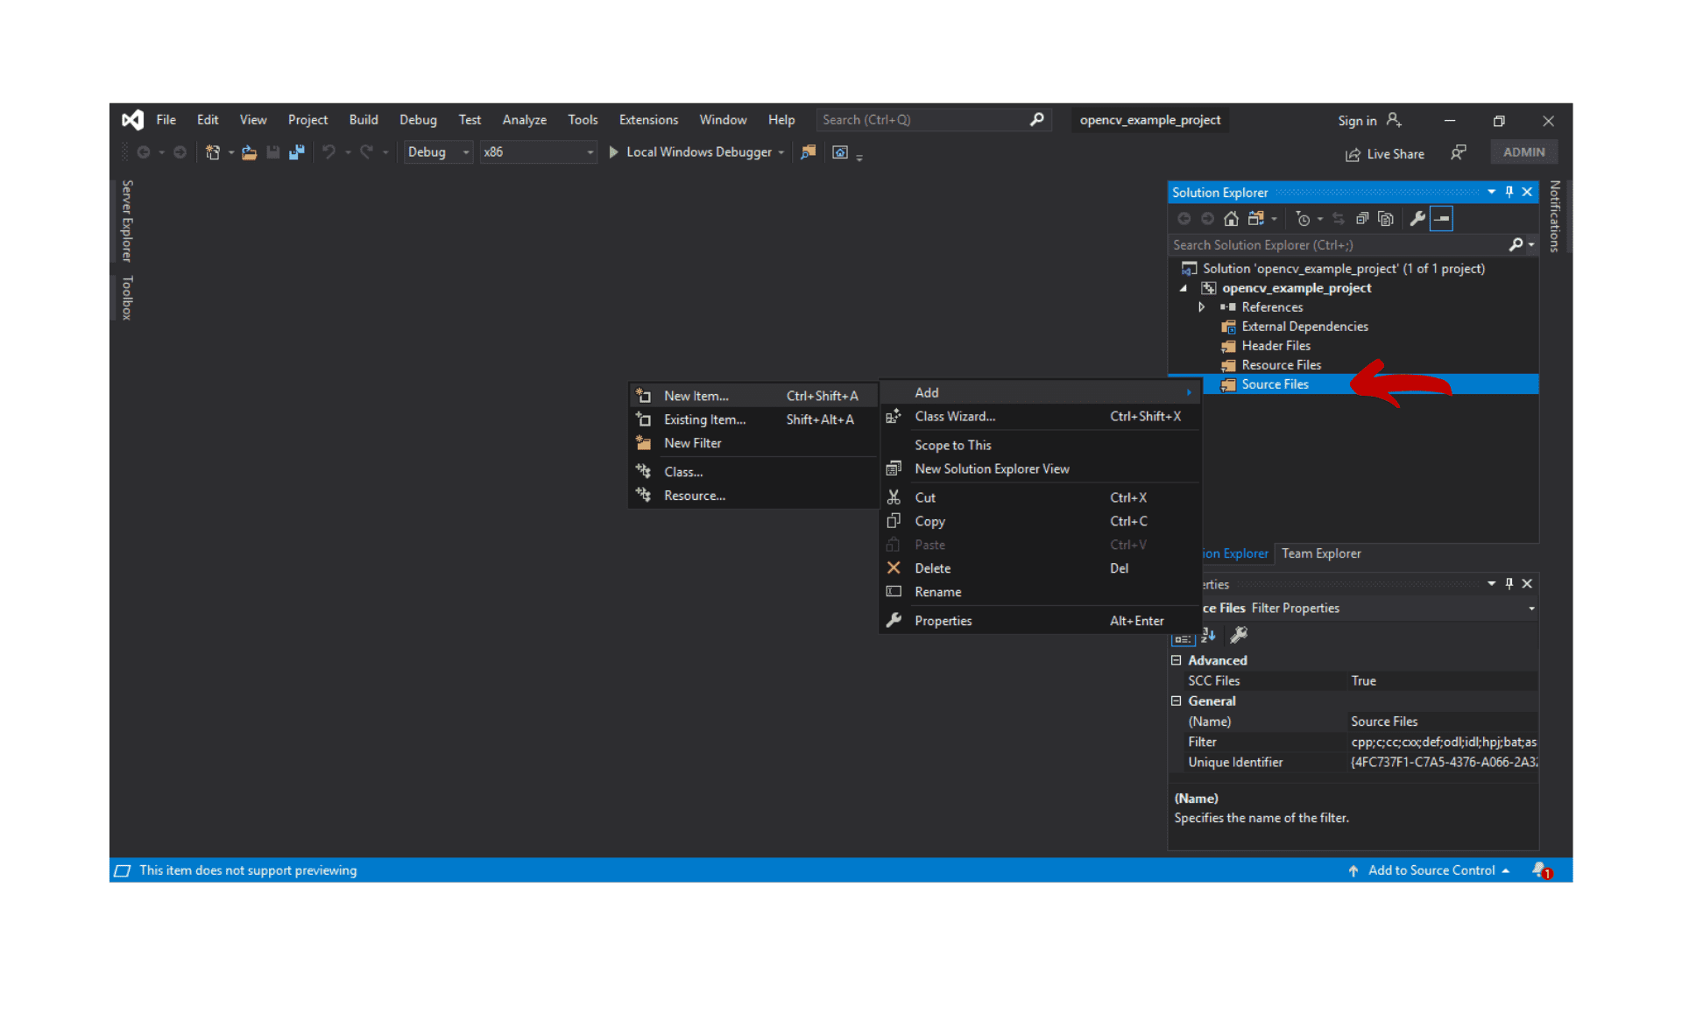
Task: Switch to the Team Explorer tab
Action: (x=1321, y=553)
